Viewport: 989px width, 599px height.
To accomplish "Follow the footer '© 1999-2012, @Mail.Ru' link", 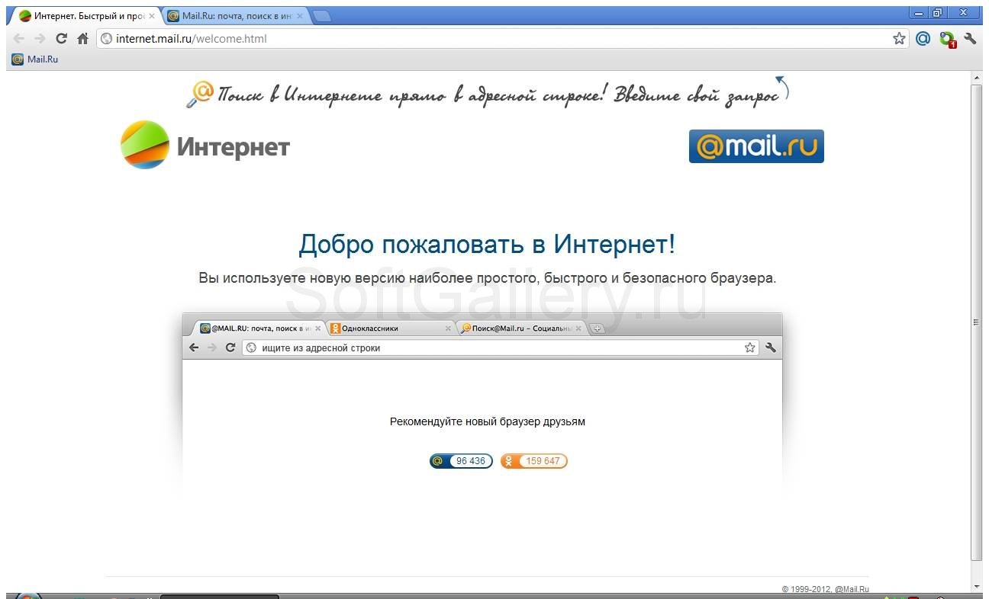I will [x=826, y=589].
